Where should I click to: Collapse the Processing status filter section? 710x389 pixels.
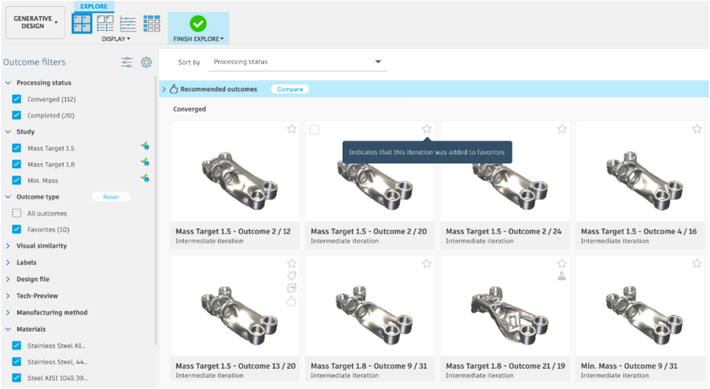[x=8, y=83]
